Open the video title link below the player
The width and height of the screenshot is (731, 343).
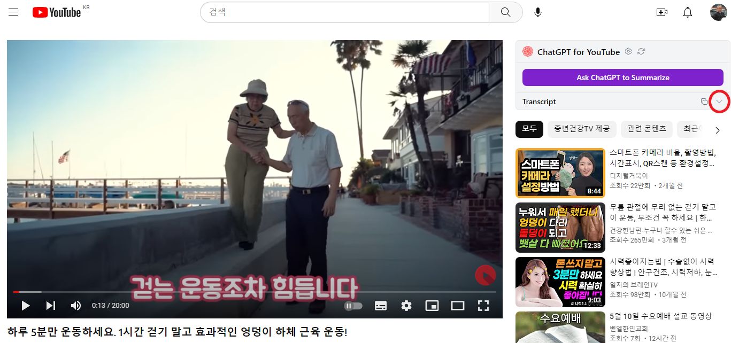176,332
